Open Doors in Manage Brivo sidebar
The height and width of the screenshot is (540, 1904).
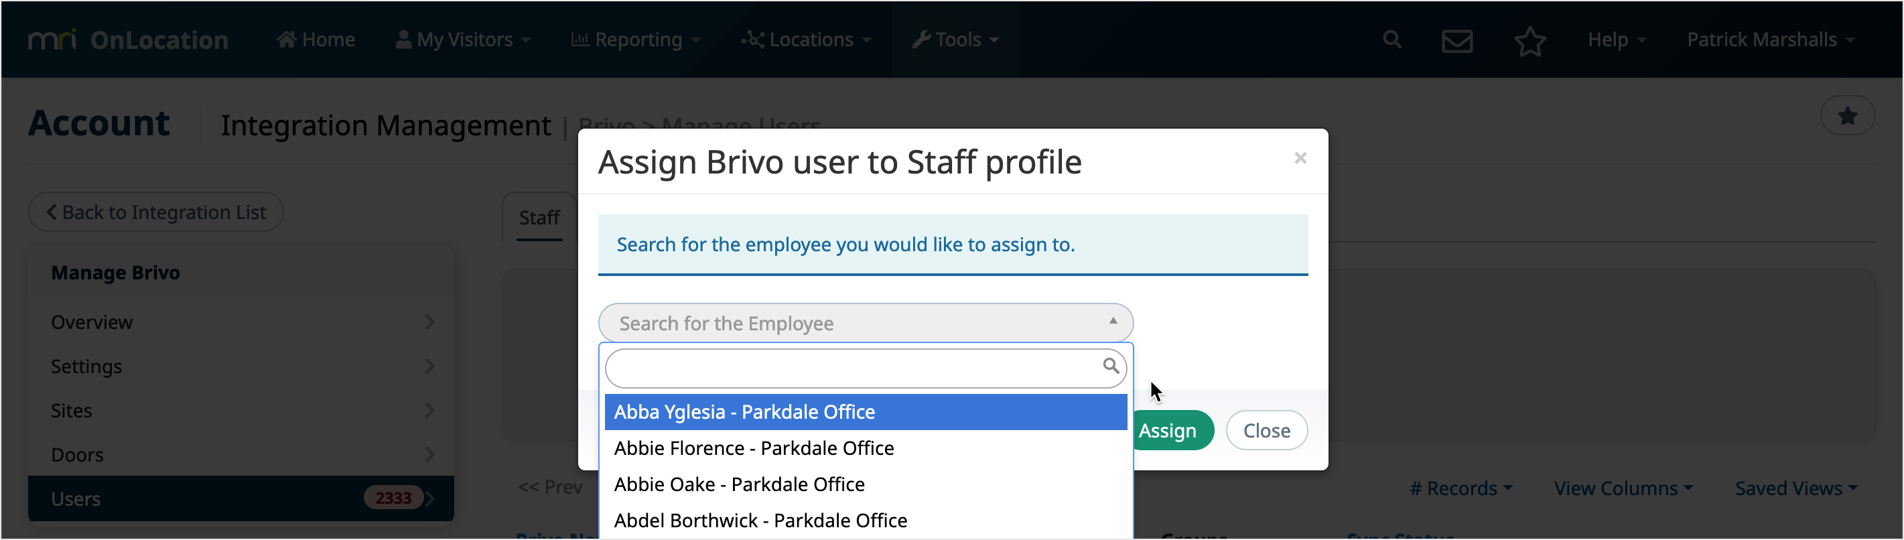click(242, 456)
